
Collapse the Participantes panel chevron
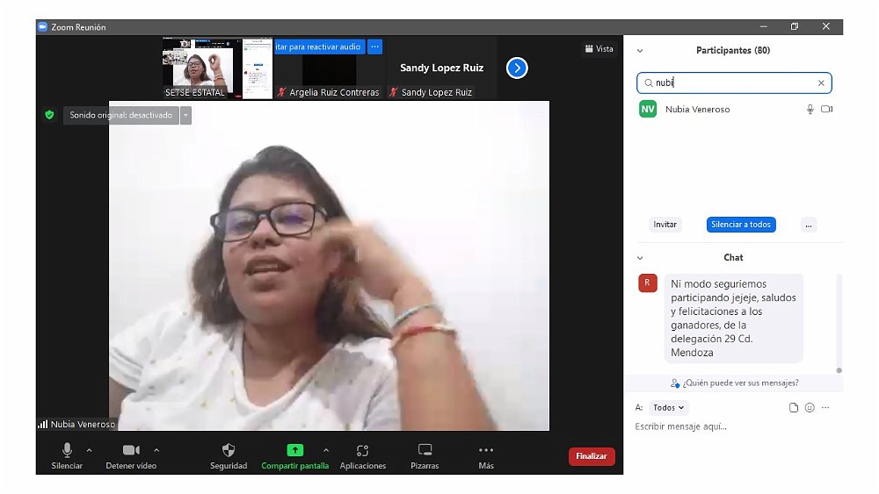(x=640, y=51)
